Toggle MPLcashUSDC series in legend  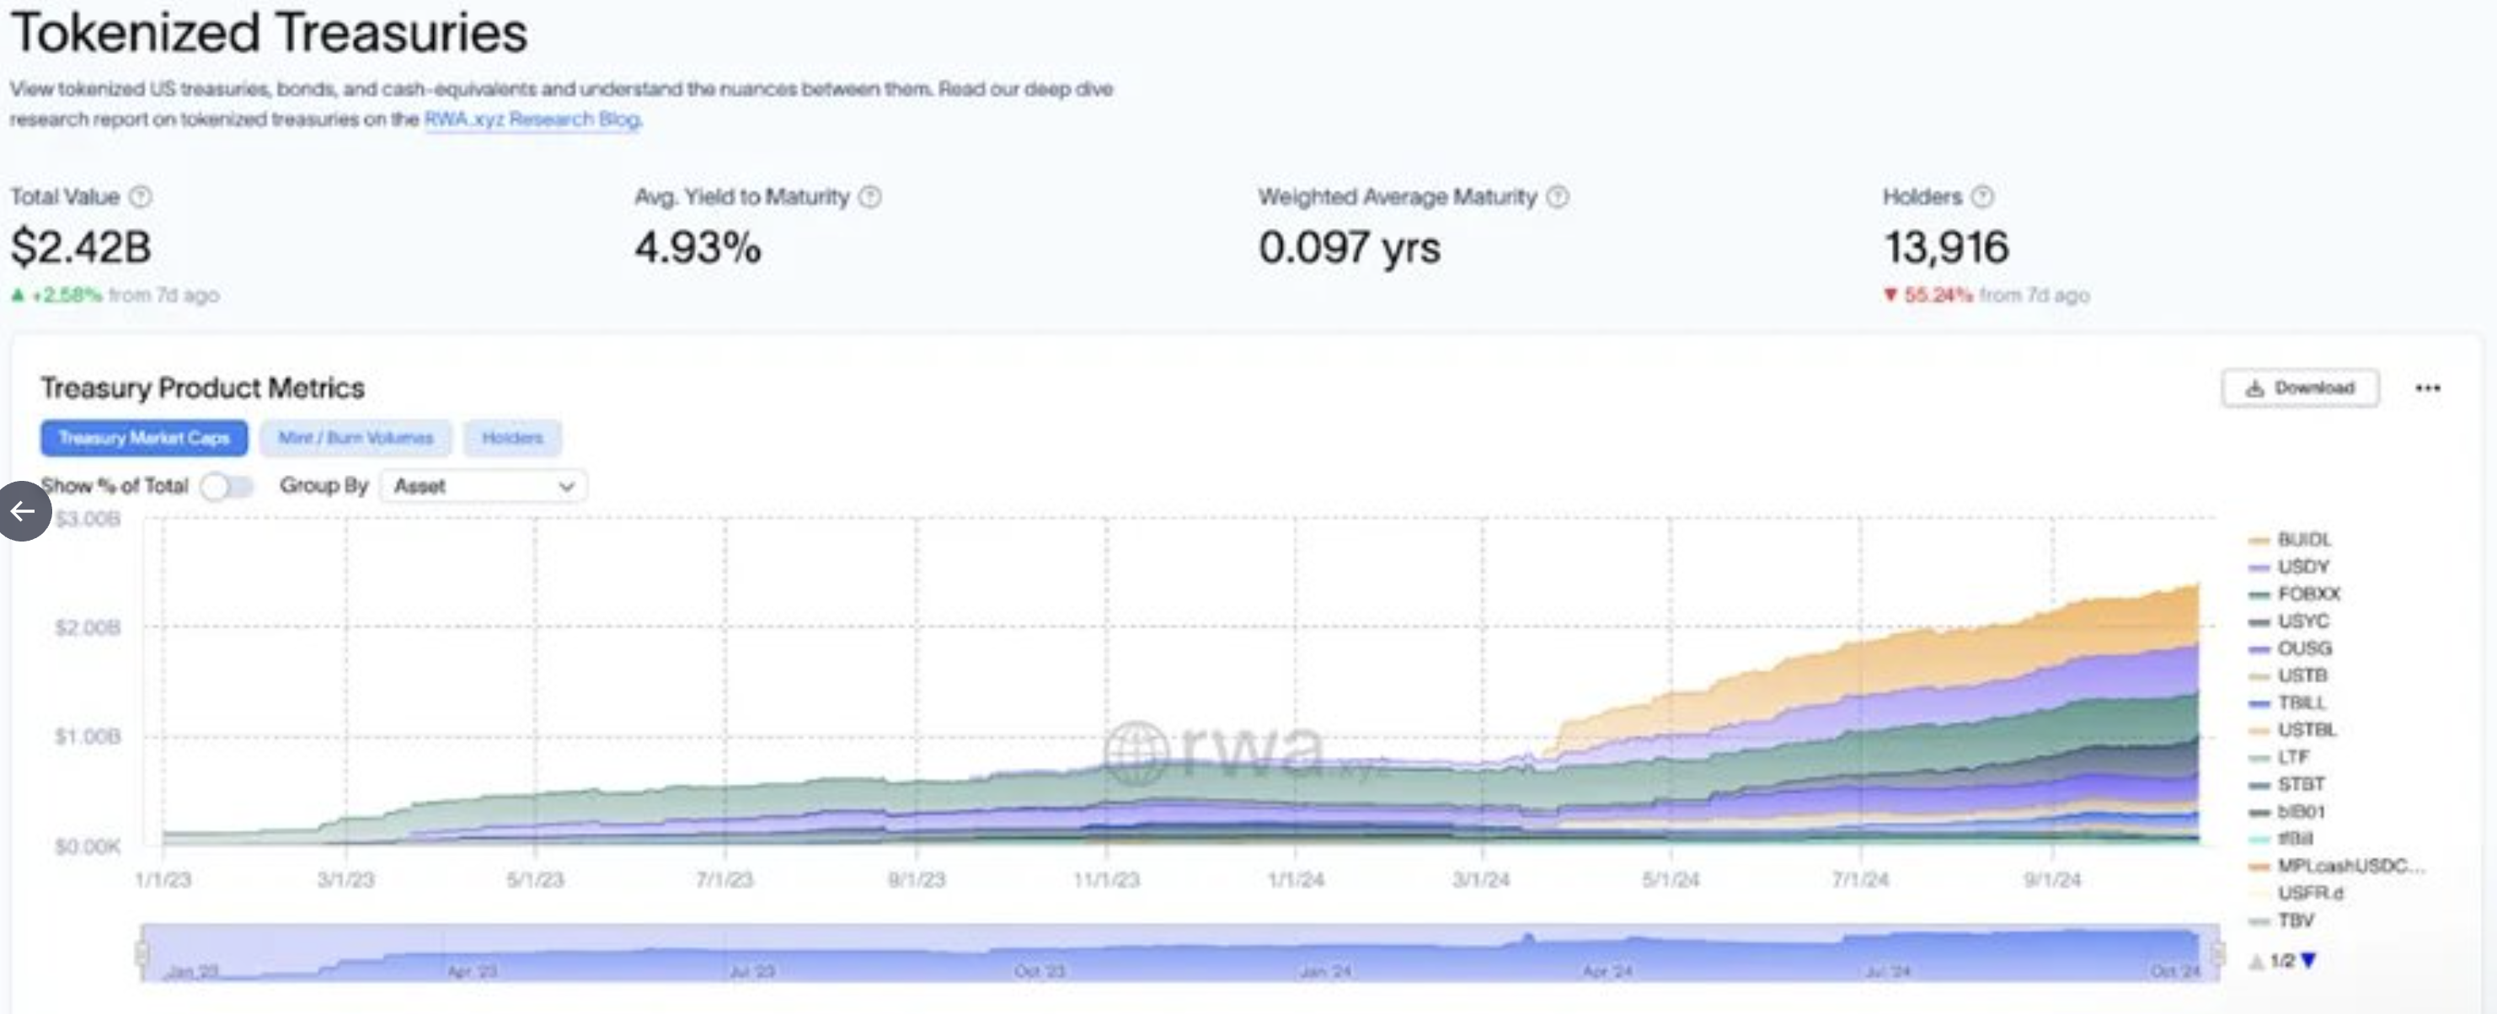2336,866
